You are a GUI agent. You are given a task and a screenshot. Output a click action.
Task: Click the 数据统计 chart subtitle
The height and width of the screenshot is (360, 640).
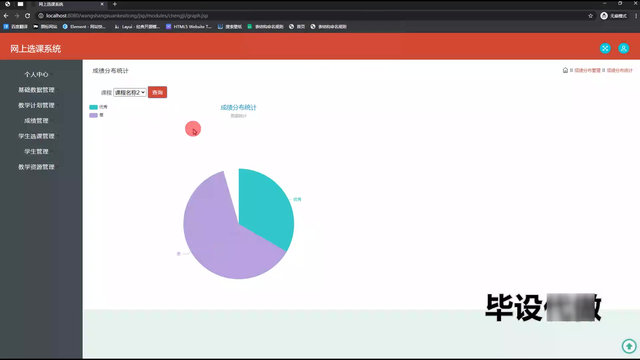click(x=238, y=116)
